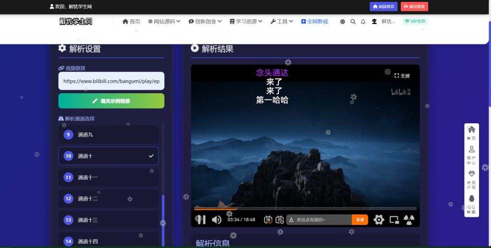This screenshot has width=491, height=248.
Task: Click 返回首页 button
Action: tap(384, 7)
